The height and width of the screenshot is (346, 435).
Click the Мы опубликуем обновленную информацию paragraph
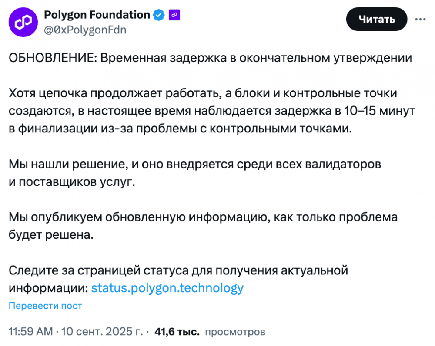pyautogui.click(x=203, y=226)
